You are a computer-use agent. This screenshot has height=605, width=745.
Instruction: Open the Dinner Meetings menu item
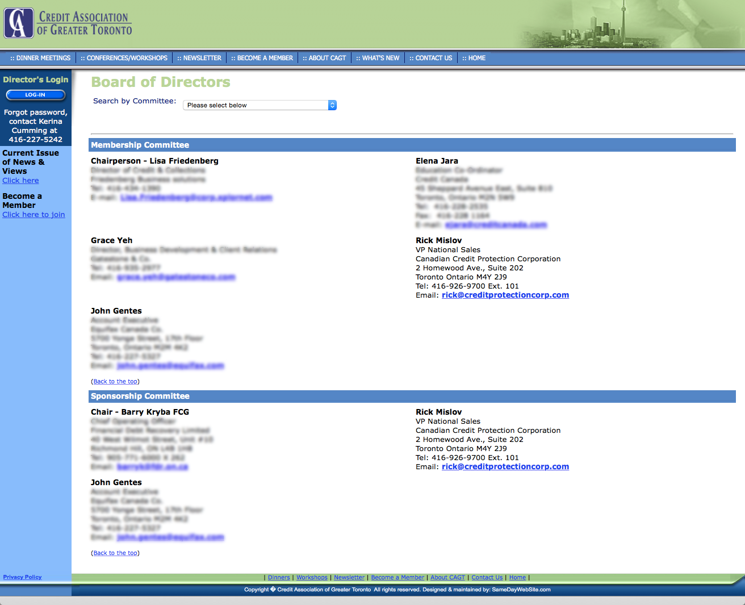tap(40, 58)
